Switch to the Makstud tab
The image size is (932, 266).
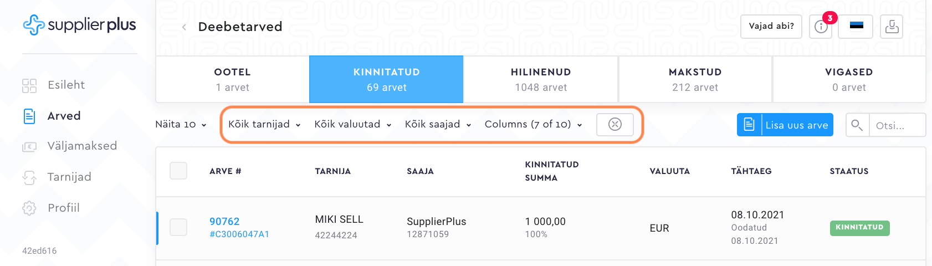point(695,79)
